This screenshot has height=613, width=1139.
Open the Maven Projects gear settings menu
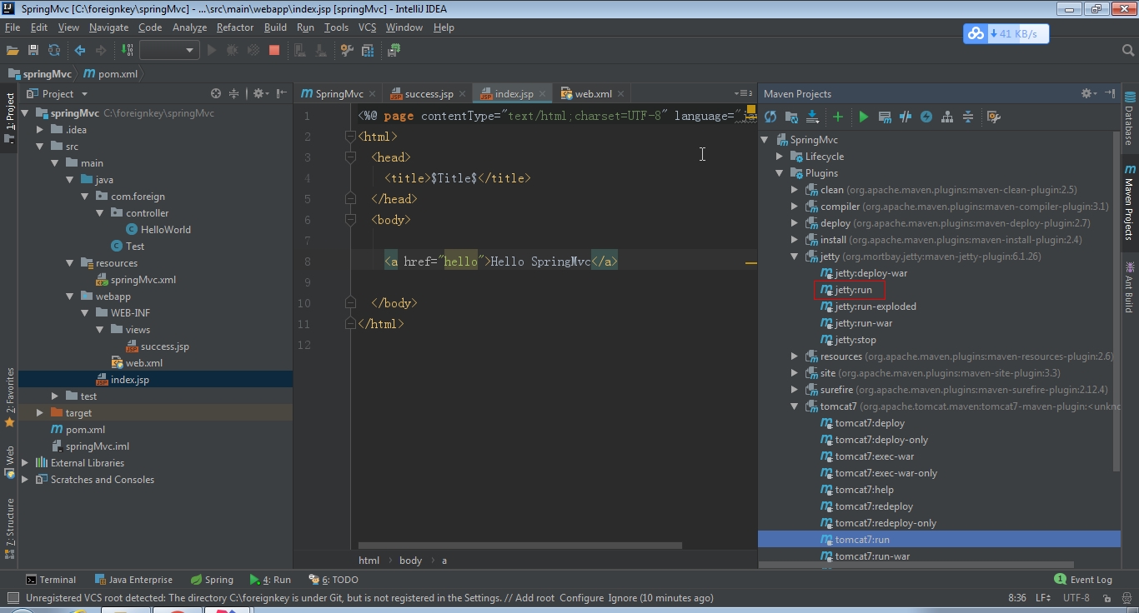coord(1088,93)
